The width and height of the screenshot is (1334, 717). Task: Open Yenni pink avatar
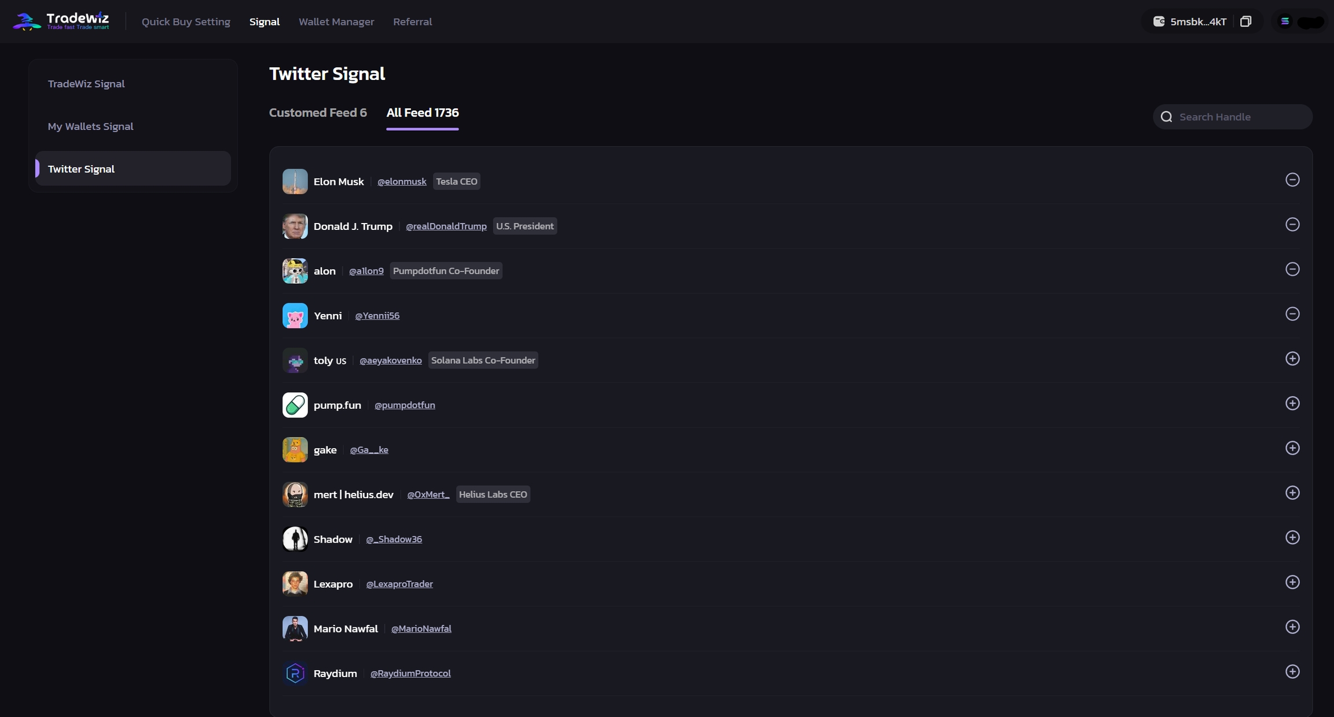coord(295,316)
